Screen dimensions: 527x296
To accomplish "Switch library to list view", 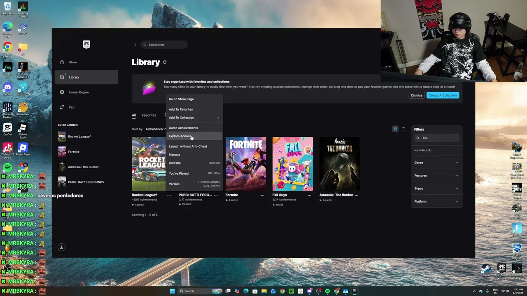I will coord(403,129).
